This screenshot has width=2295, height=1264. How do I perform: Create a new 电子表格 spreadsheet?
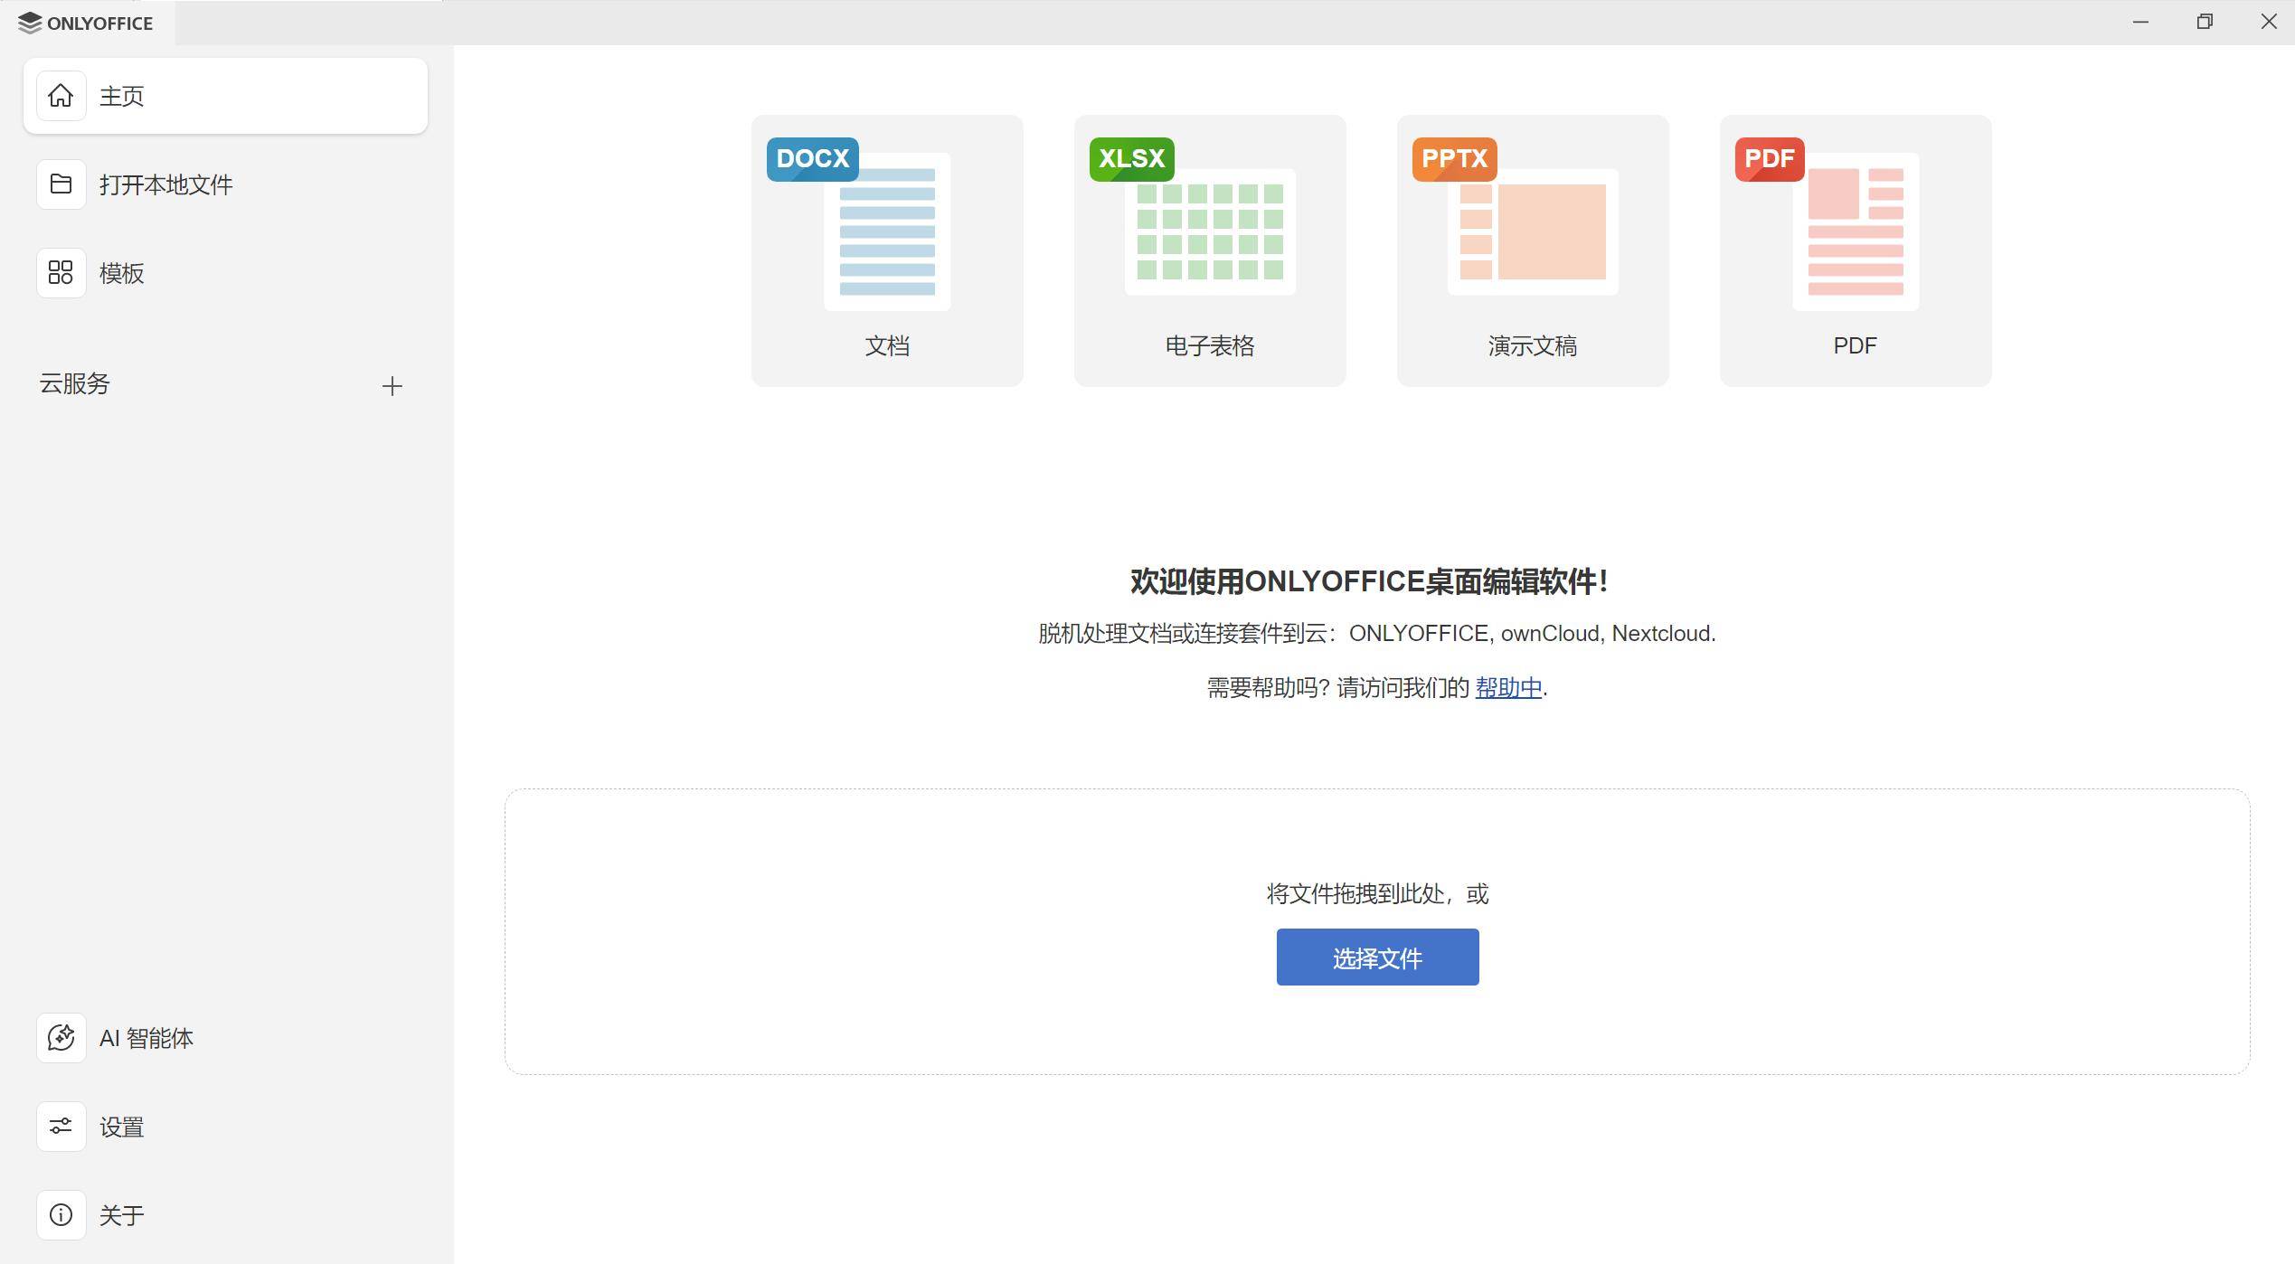click(x=1210, y=250)
